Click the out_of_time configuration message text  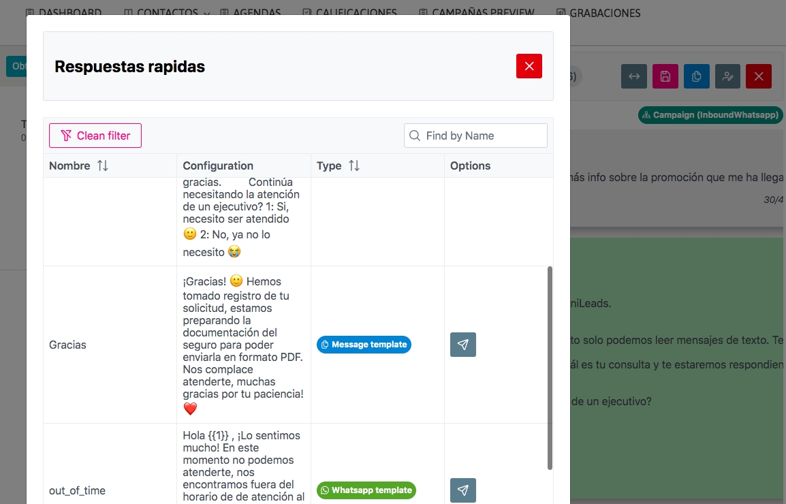tap(243, 466)
